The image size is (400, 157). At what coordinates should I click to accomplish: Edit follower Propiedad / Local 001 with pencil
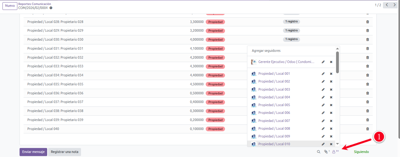(323, 74)
